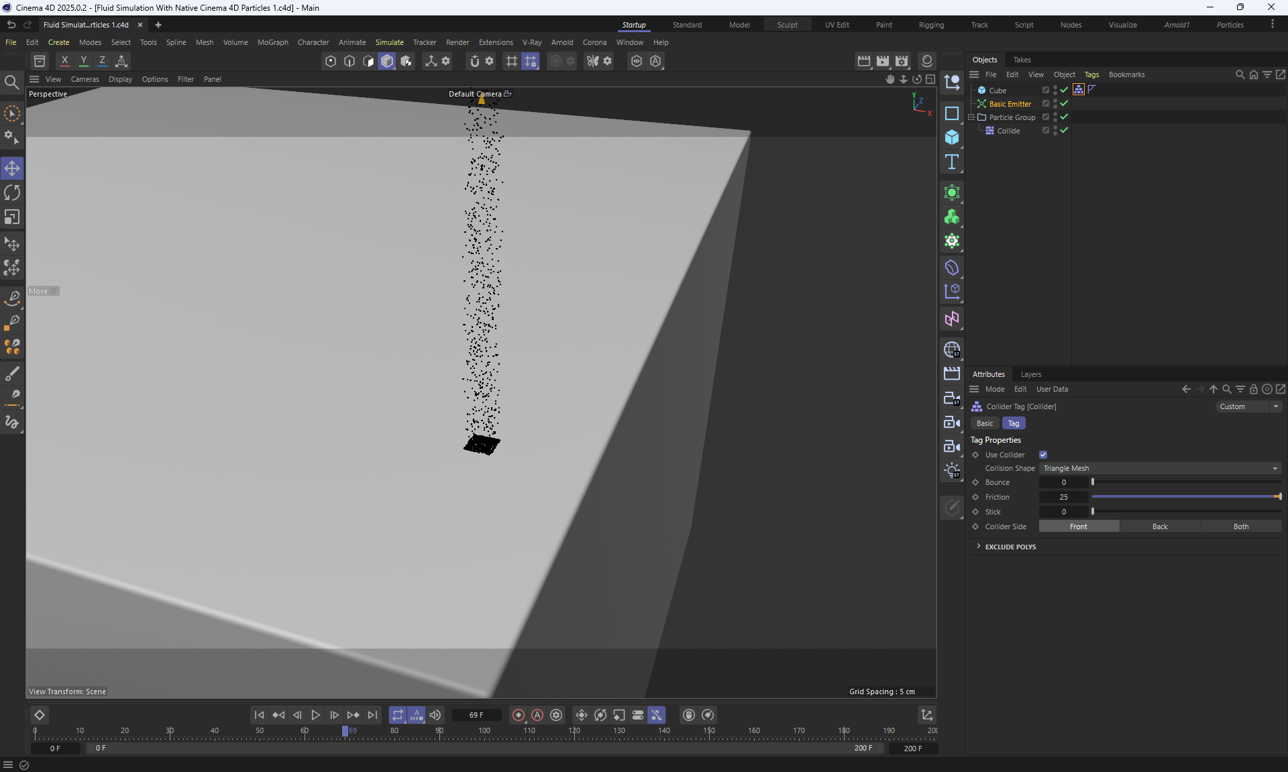This screenshot has height=772, width=1288.
Task: Toggle the X axis lock
Action: tap(64, 61)
